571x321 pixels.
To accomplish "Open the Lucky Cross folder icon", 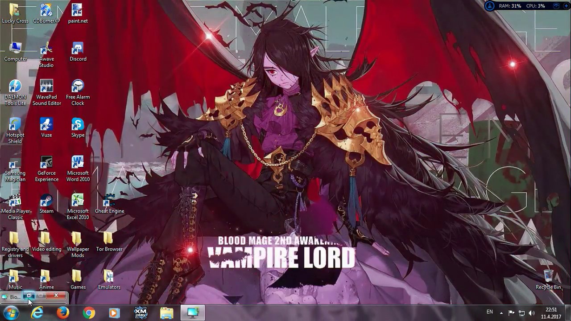I will pyautogui.click(x=15, y=13).
